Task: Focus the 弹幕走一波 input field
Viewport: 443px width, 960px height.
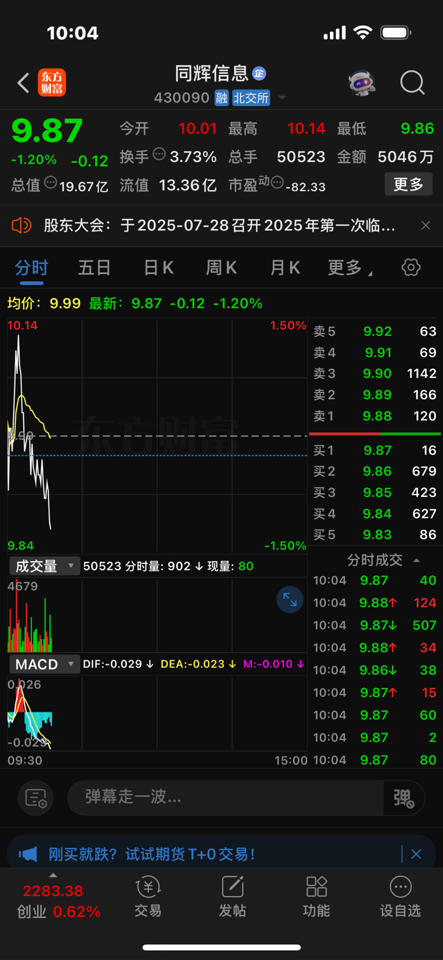Action: (x=225, y=798)
